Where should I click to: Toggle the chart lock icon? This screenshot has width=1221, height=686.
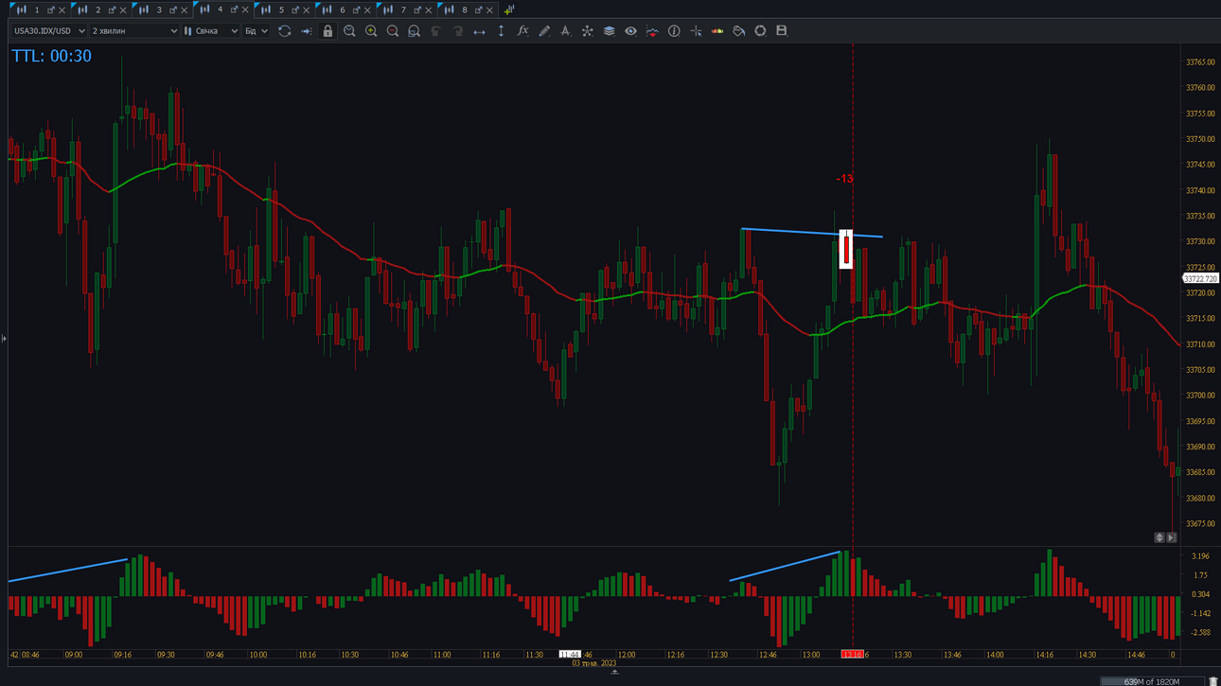(327, 31)
